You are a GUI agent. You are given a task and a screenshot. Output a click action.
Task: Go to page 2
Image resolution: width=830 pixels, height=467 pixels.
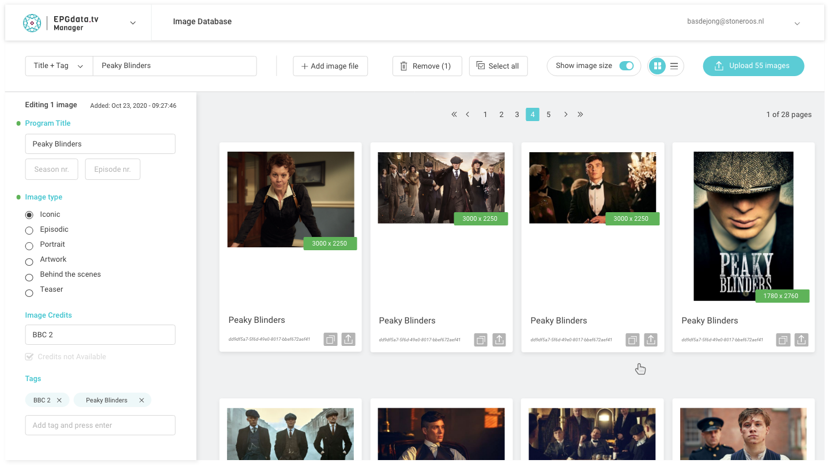point(501,114)
